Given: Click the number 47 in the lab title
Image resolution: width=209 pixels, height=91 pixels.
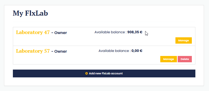Looking at the screenshot, I should 47,32.
